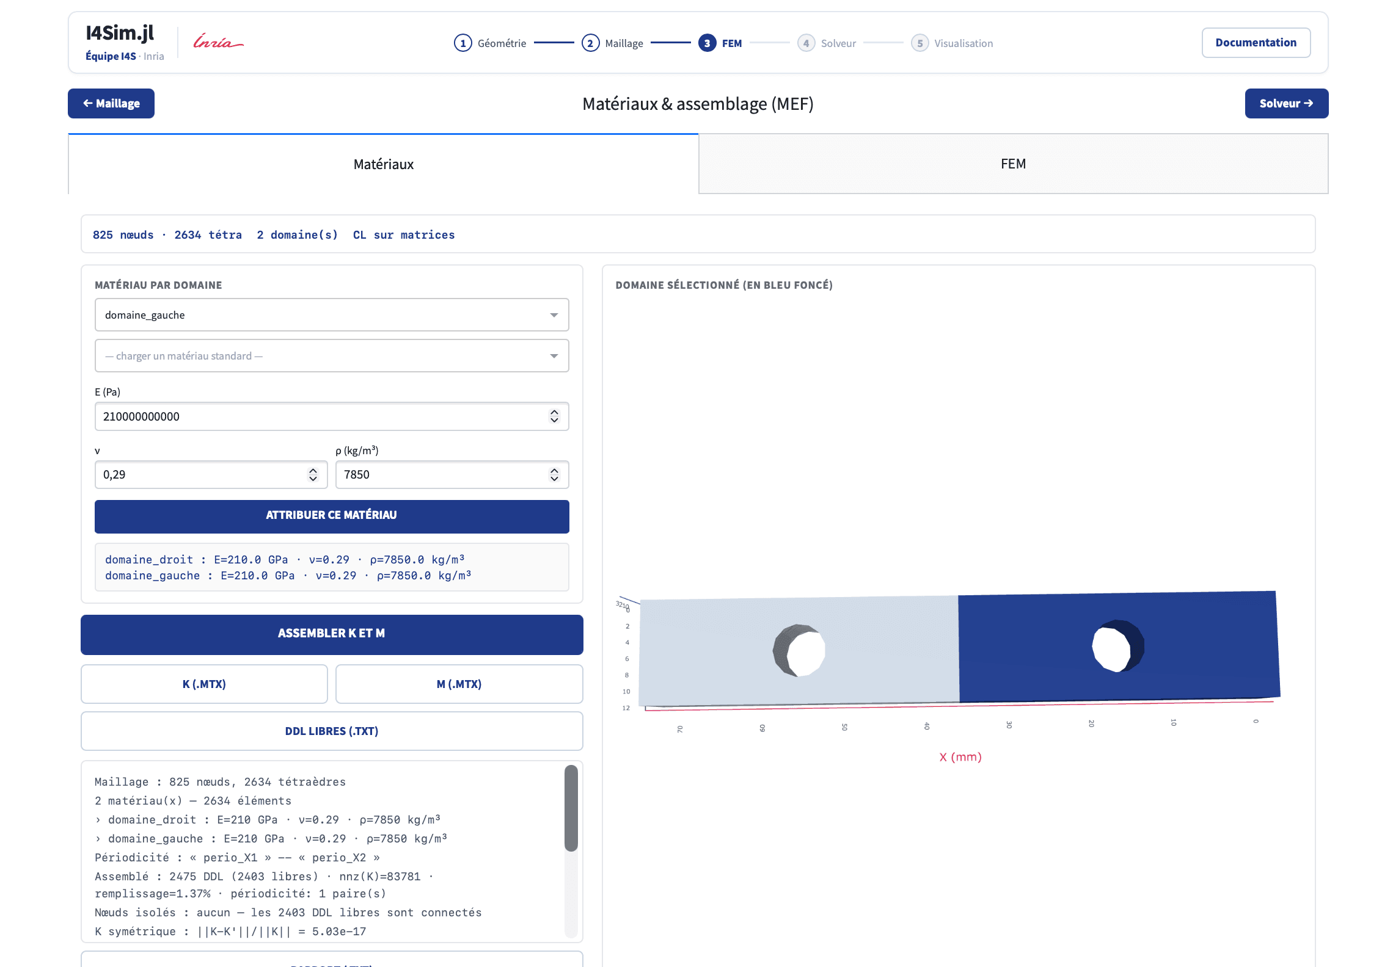This screenshot has width=1393, height=967.
Task: Click 'Domaine sélectionné (en bleu foncé)' heading
Action: (x=724, y=285)
